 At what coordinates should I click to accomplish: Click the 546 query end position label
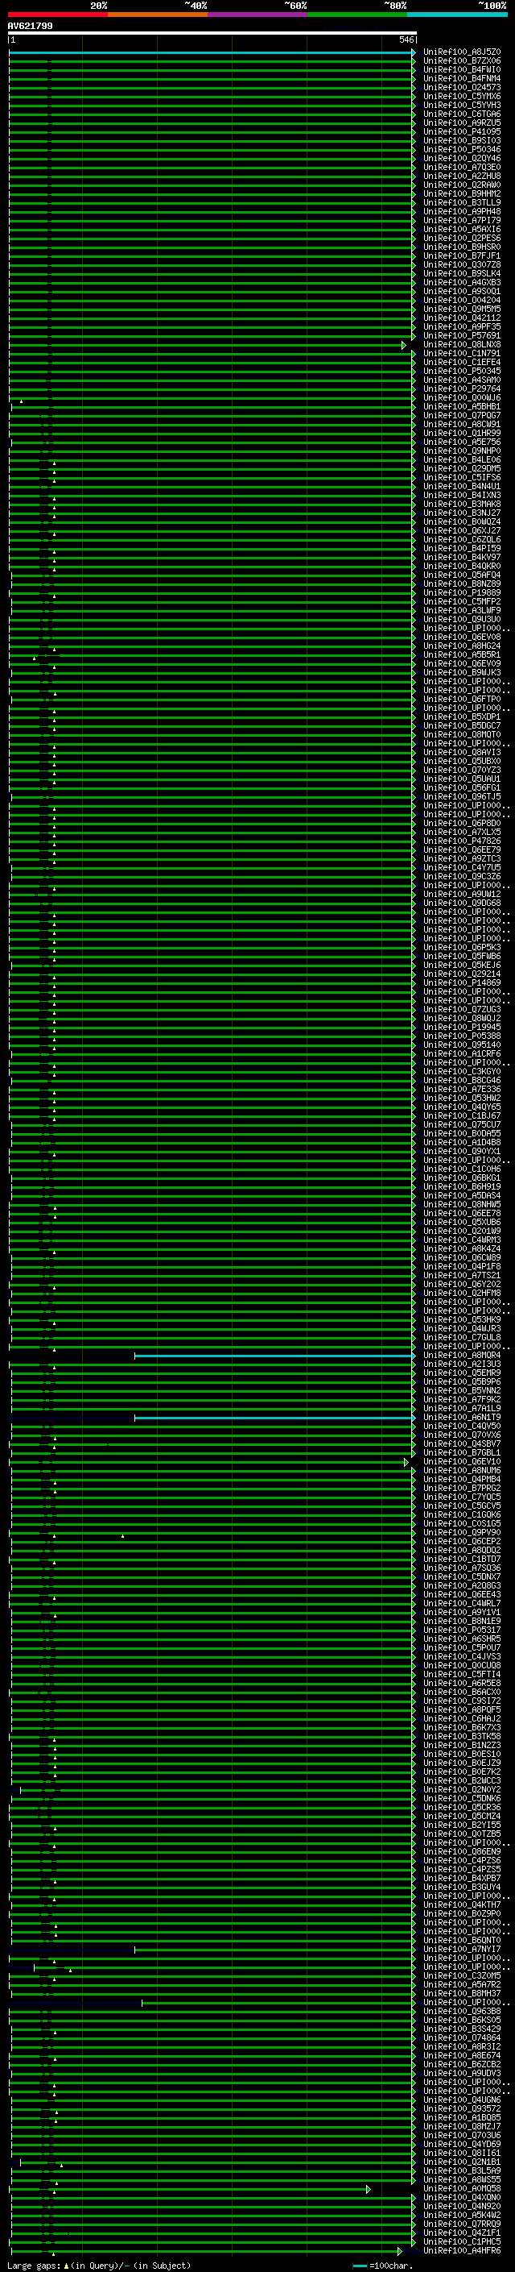coord(406,39)
